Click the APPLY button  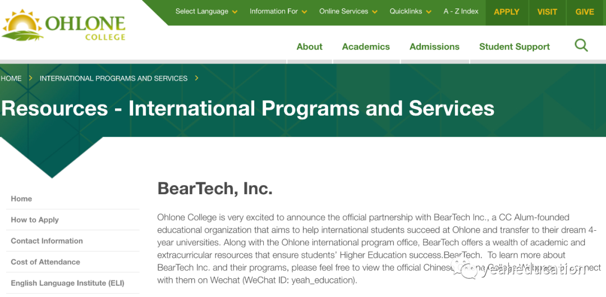(x=506, y=12)
